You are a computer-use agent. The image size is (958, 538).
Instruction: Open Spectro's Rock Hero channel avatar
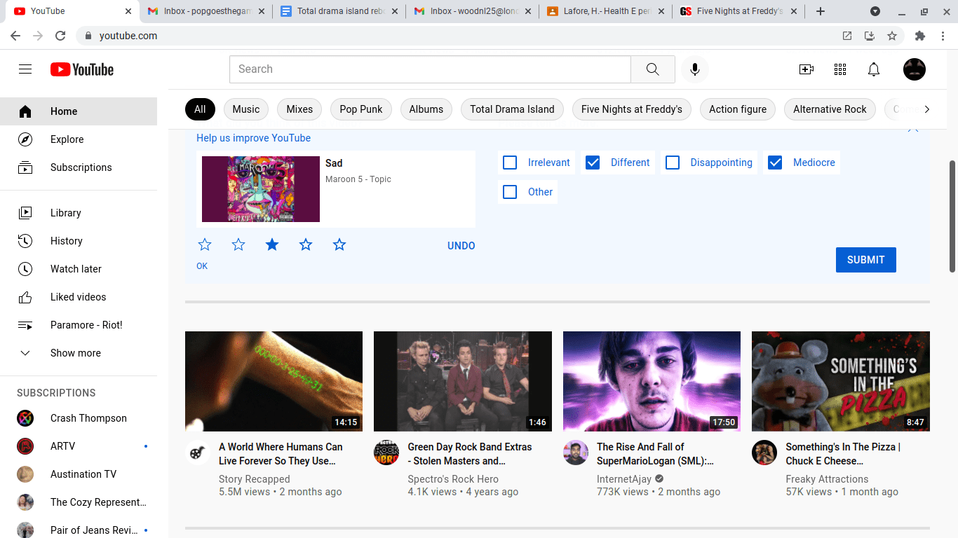point(386,453)
